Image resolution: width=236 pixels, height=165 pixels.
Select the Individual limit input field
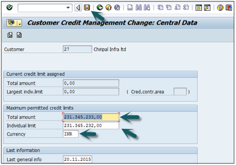(91, 126)
